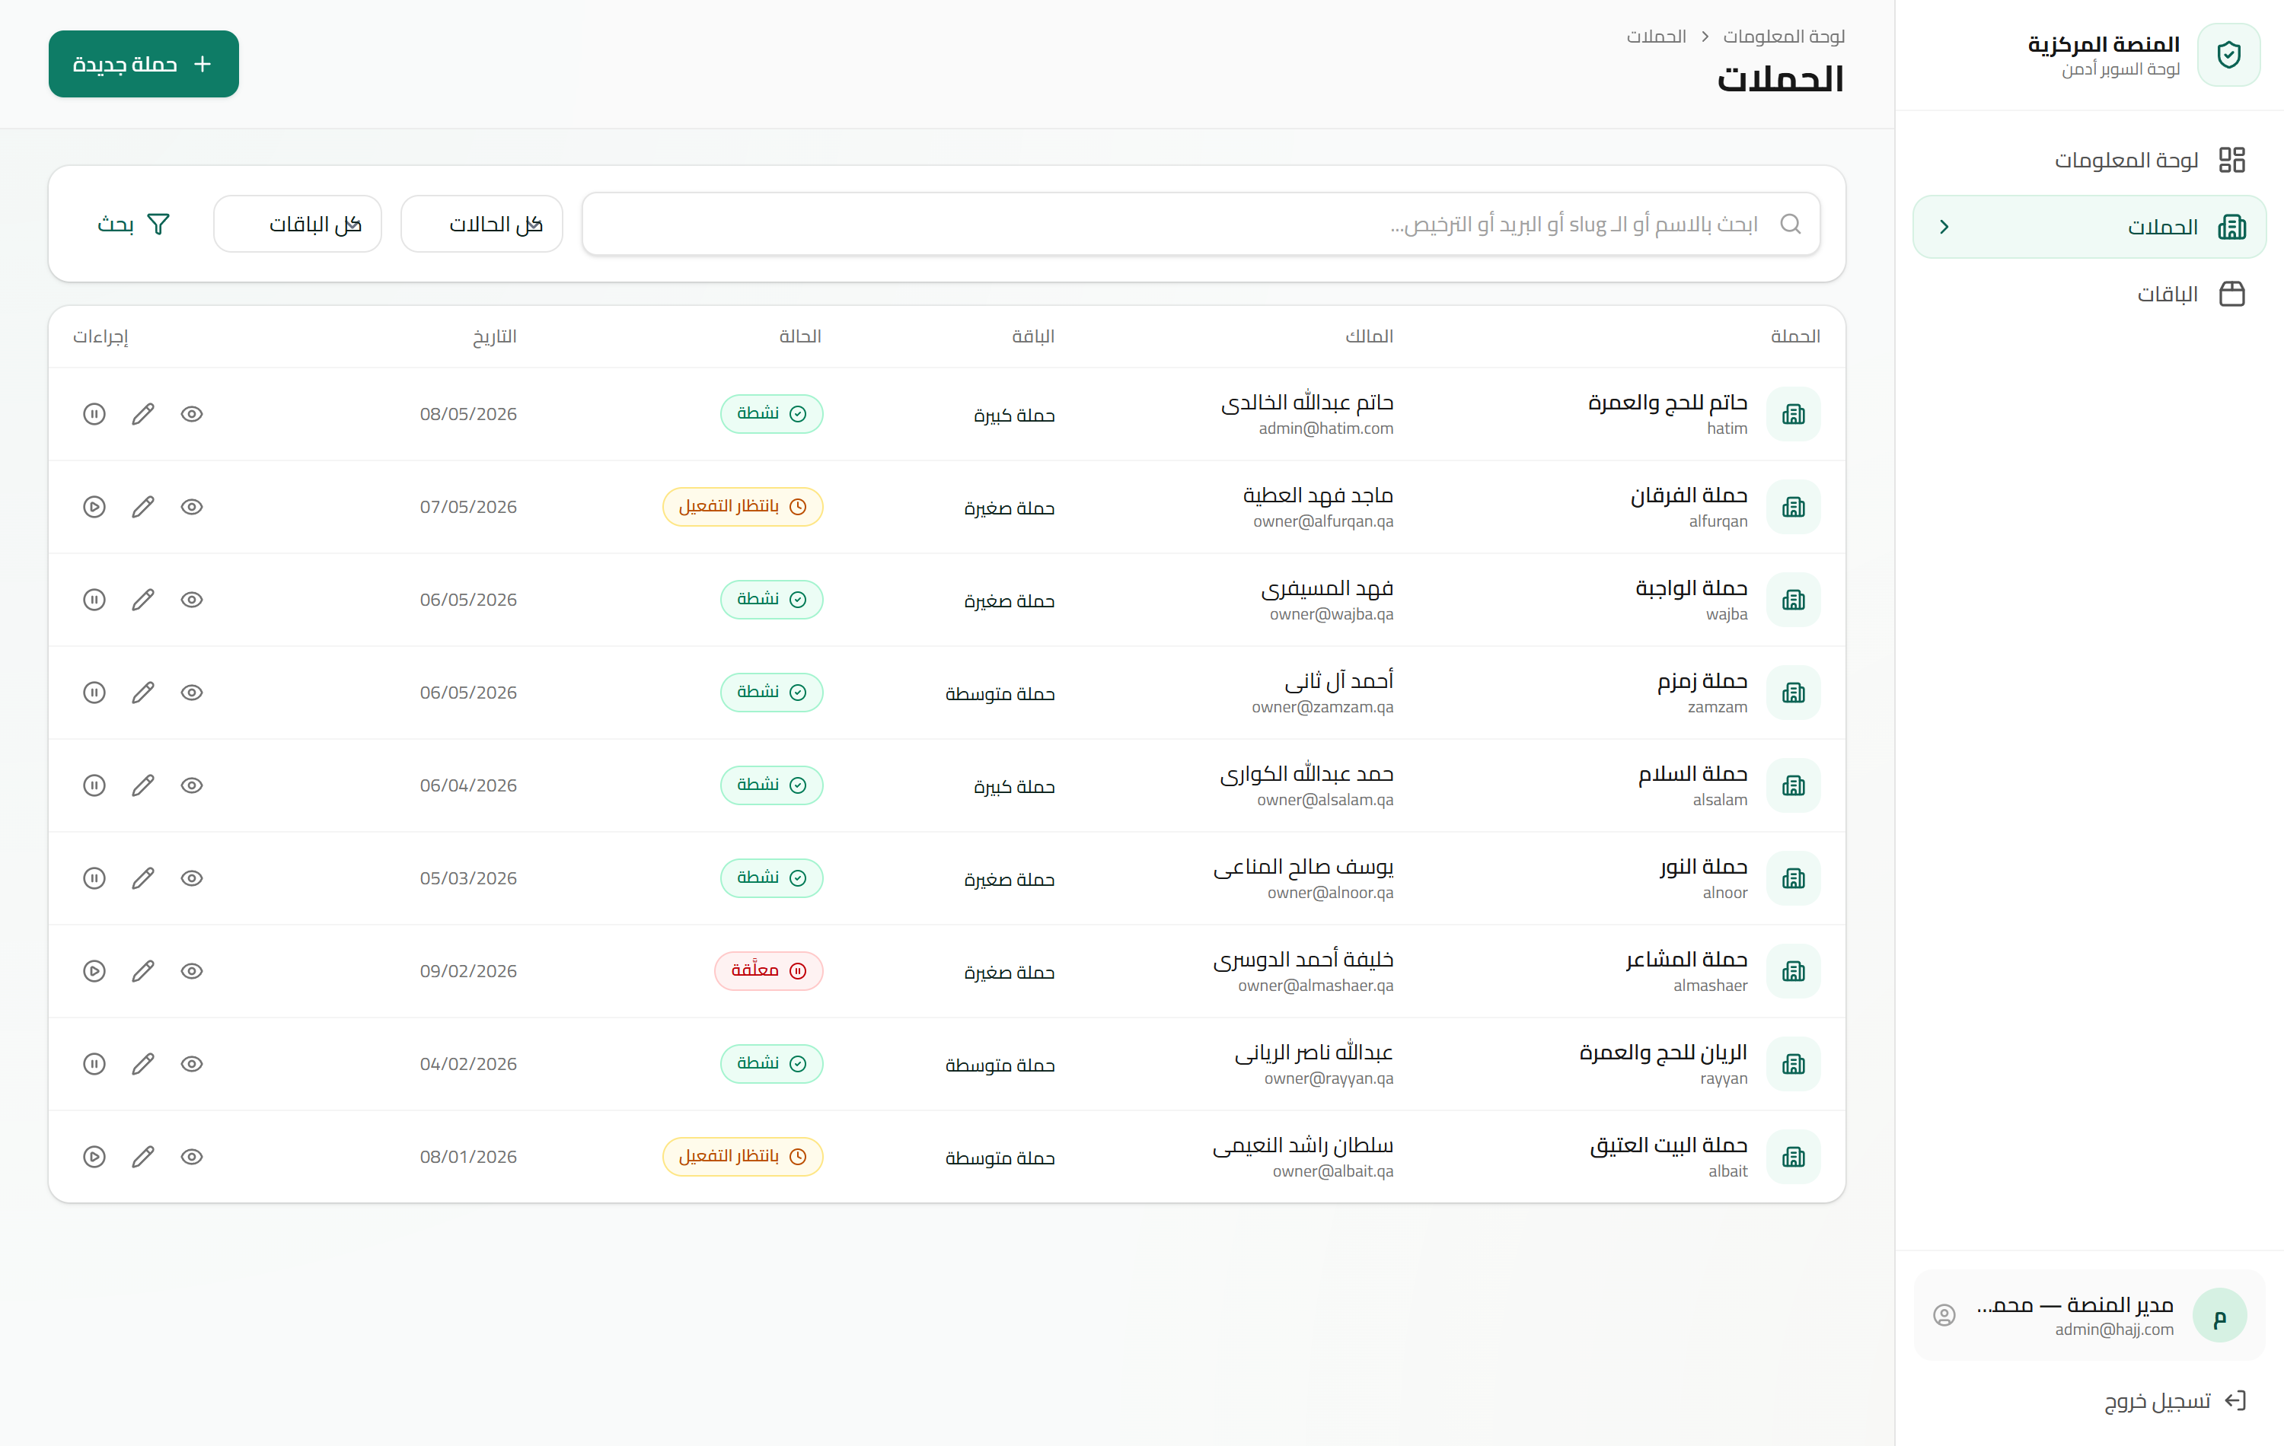Image resolution: width=2284 pixels, height=1446 pixels.
Task: Activate the alfurqan campaign with play icon
Action: coord(94,508)
